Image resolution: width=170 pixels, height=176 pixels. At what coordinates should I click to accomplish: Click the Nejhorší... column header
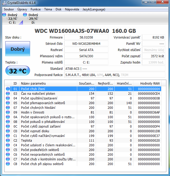(105, 83)
